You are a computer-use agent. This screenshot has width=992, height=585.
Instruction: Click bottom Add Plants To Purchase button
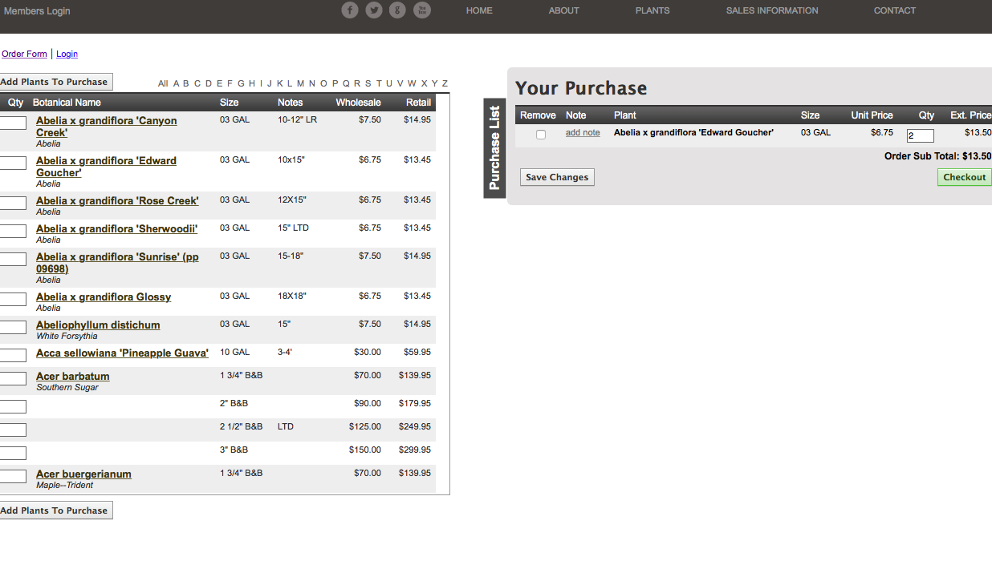pos(55,510)
